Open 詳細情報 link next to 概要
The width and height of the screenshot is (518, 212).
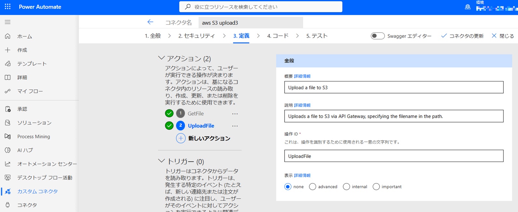tap(302, 76)
